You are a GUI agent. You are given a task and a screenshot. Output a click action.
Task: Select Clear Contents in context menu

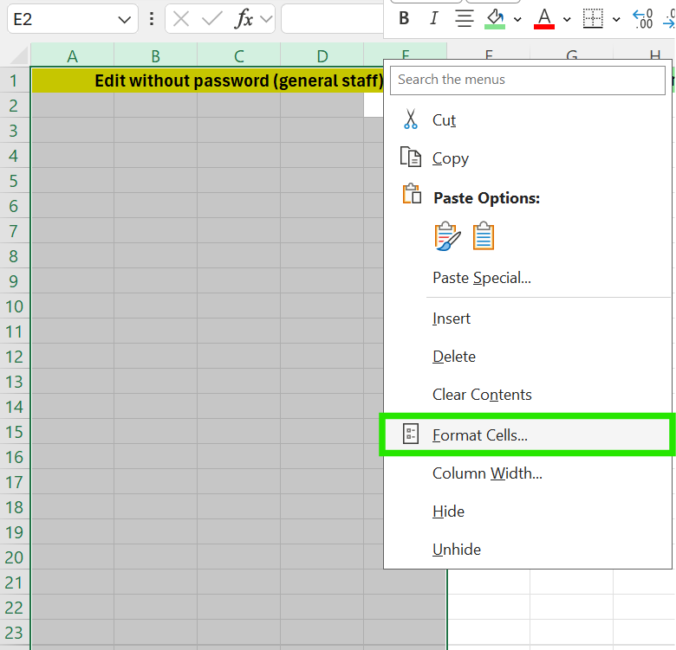coord(527,395)
